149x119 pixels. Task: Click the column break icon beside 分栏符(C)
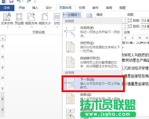coord(70,47)
